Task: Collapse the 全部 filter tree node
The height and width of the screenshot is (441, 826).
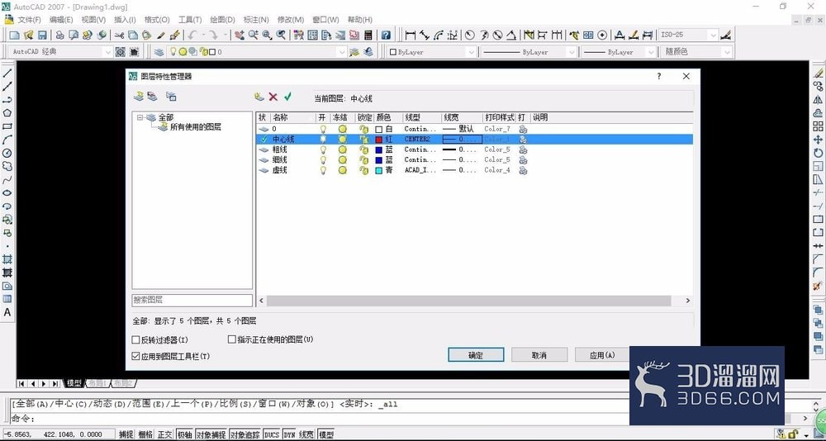Action: click(x=140, y=117)
